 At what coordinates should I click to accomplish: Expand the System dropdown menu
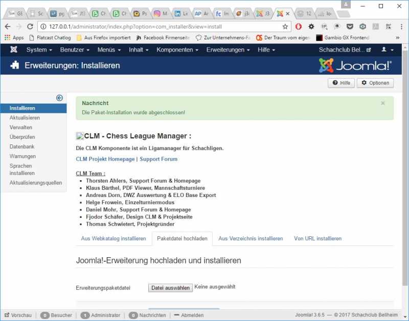39,50
